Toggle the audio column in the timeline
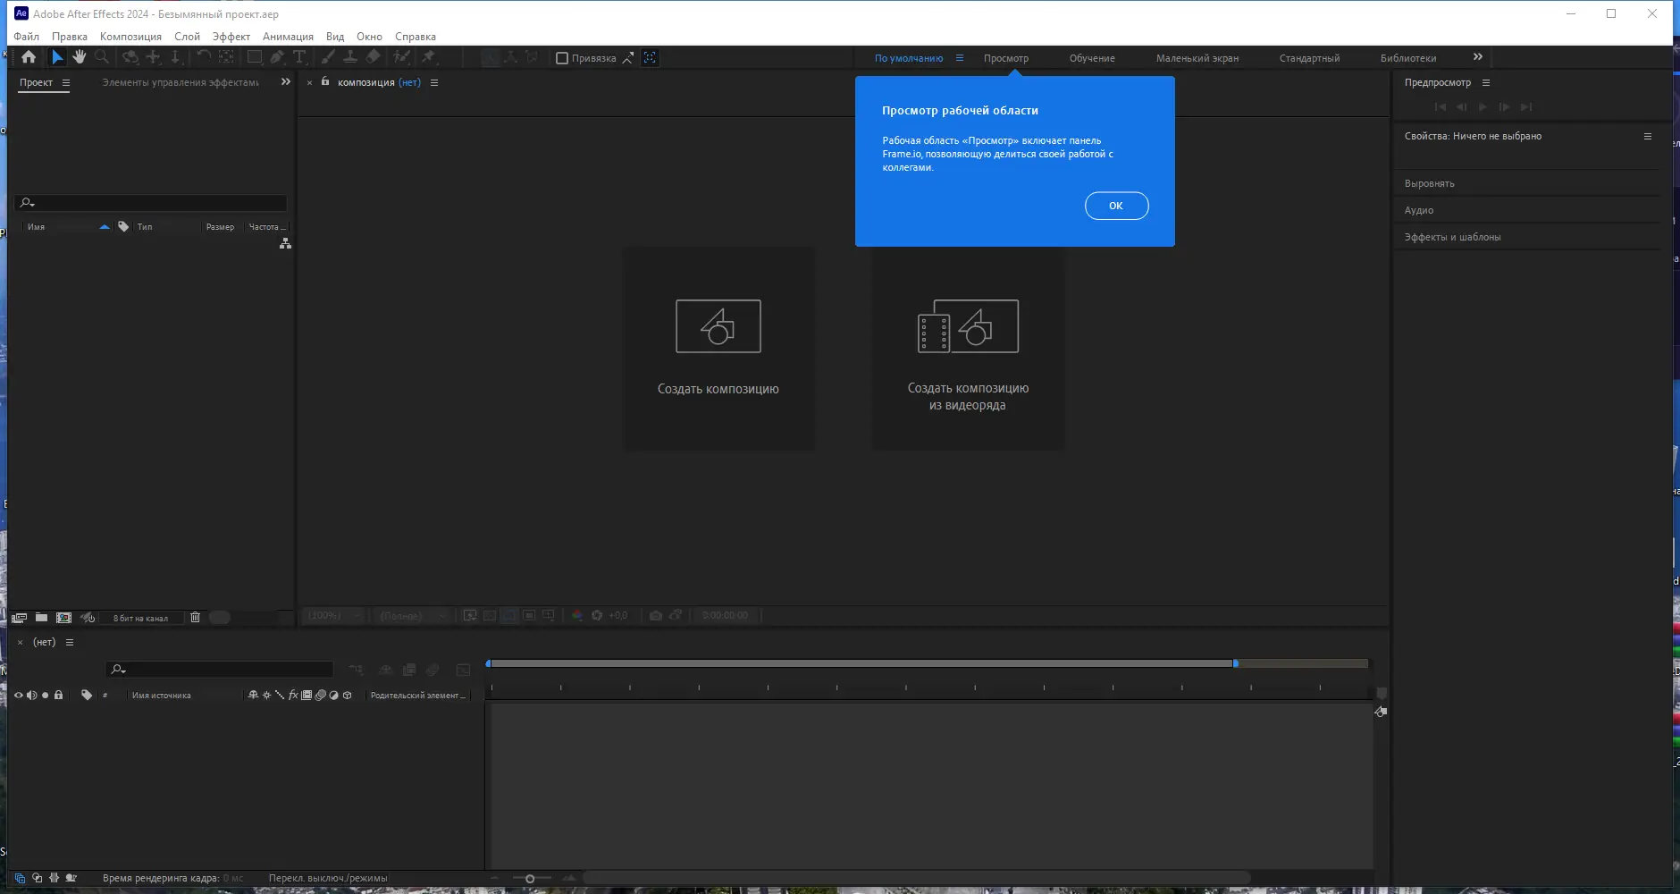The image size is (1680, 894). pos(33,695)
